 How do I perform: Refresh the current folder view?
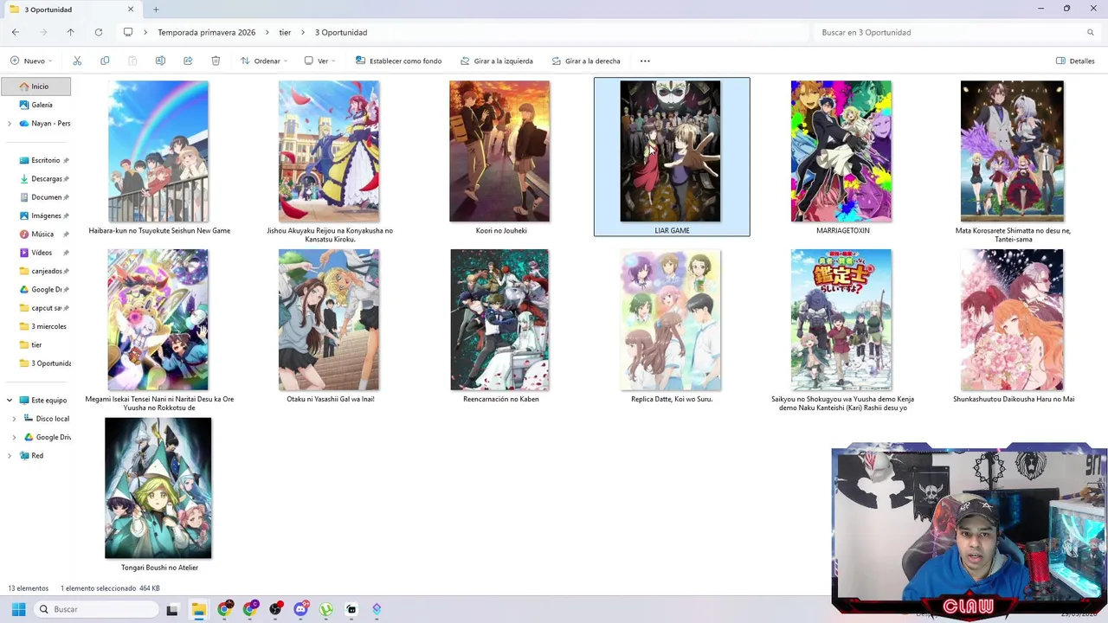point(99,32)
